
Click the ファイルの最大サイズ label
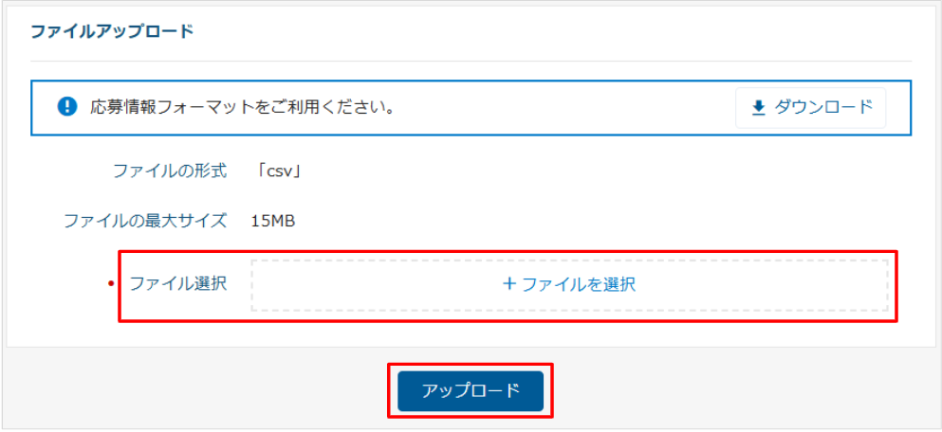tap(144, 221)
